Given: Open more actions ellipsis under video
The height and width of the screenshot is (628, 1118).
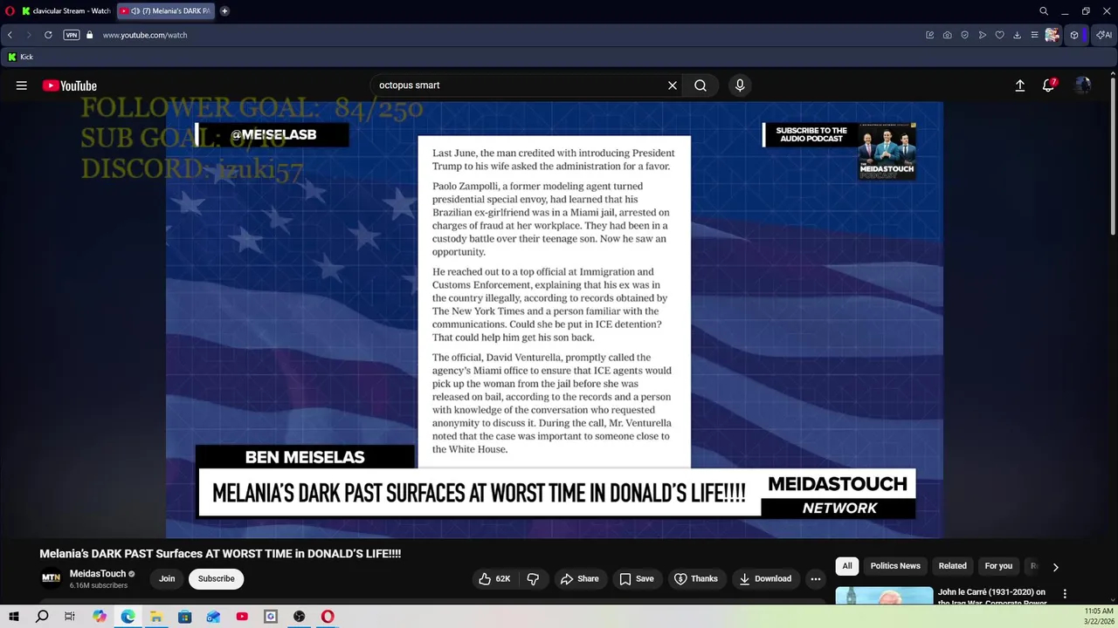Looking at the screenshot, I should coord(816,578).
